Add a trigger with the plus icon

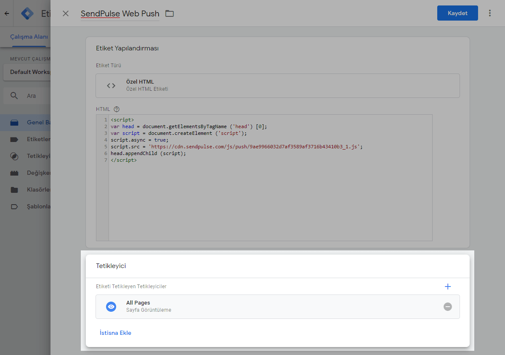448,287
